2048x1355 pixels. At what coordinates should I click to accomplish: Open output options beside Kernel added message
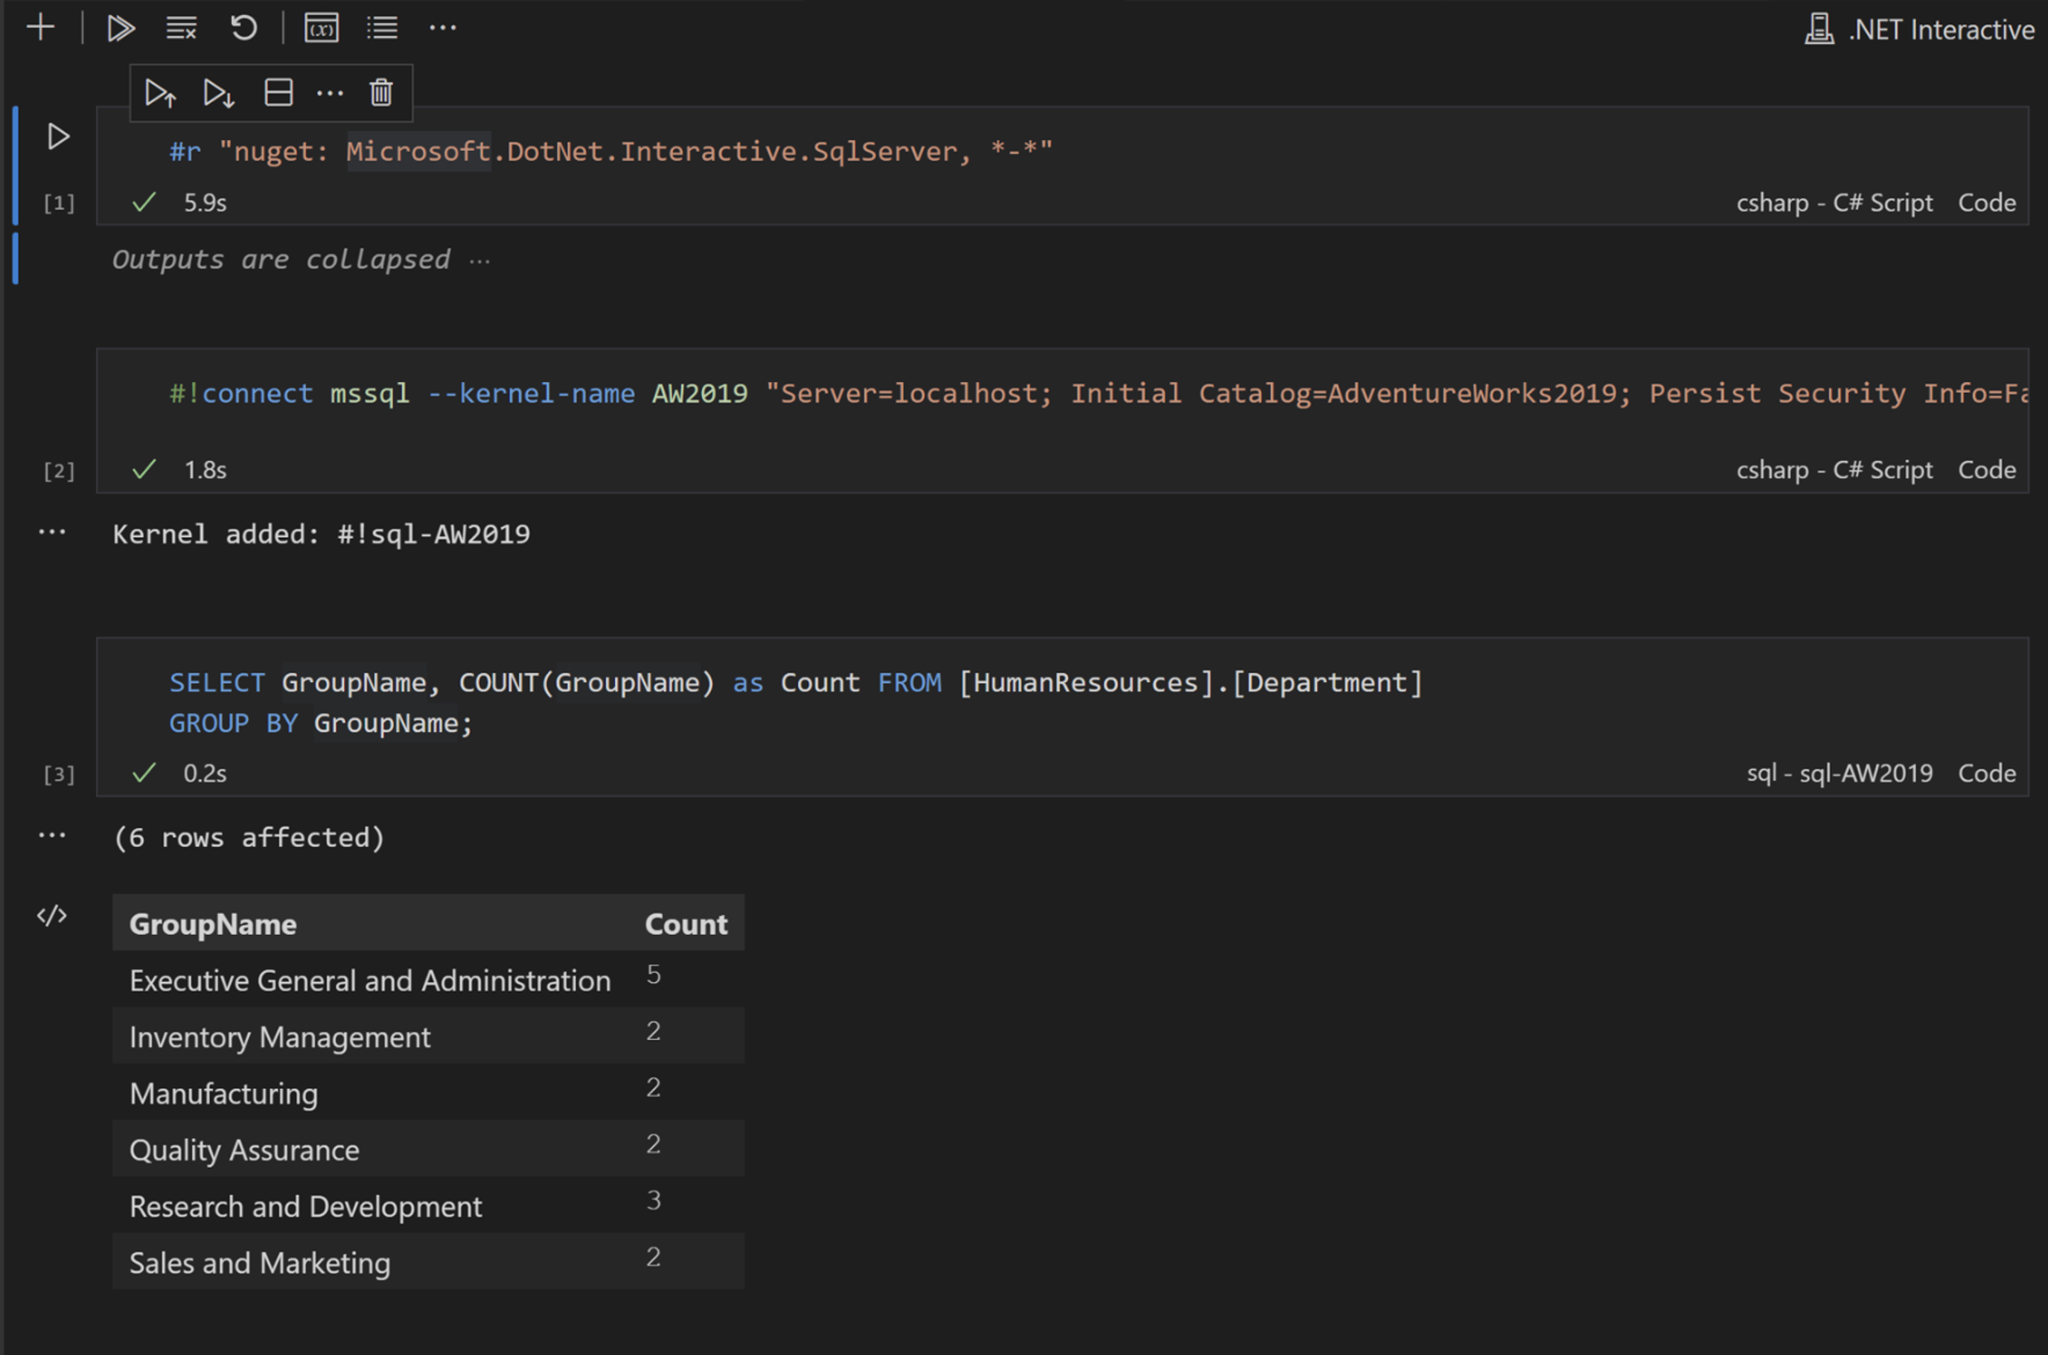click(x=52, y=533)
